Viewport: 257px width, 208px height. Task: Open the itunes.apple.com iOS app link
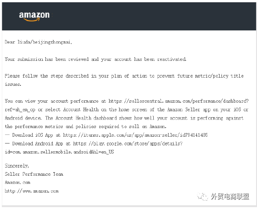pyautogui.click(x=136, y=135)
